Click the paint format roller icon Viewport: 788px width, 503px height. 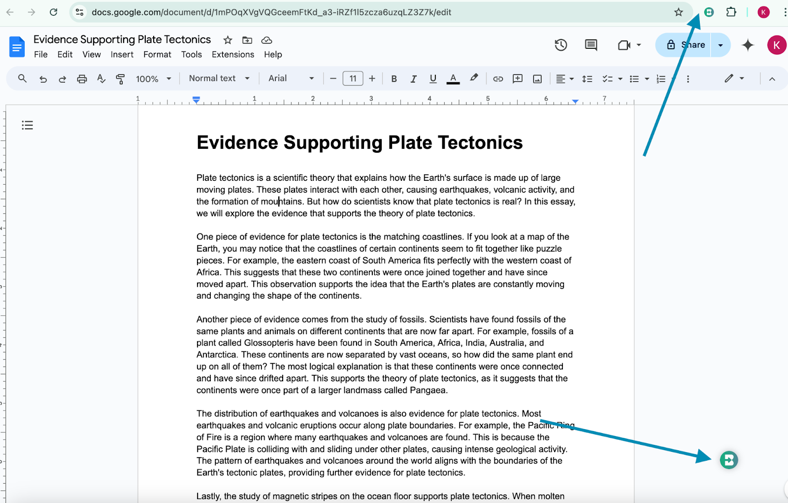120,79
